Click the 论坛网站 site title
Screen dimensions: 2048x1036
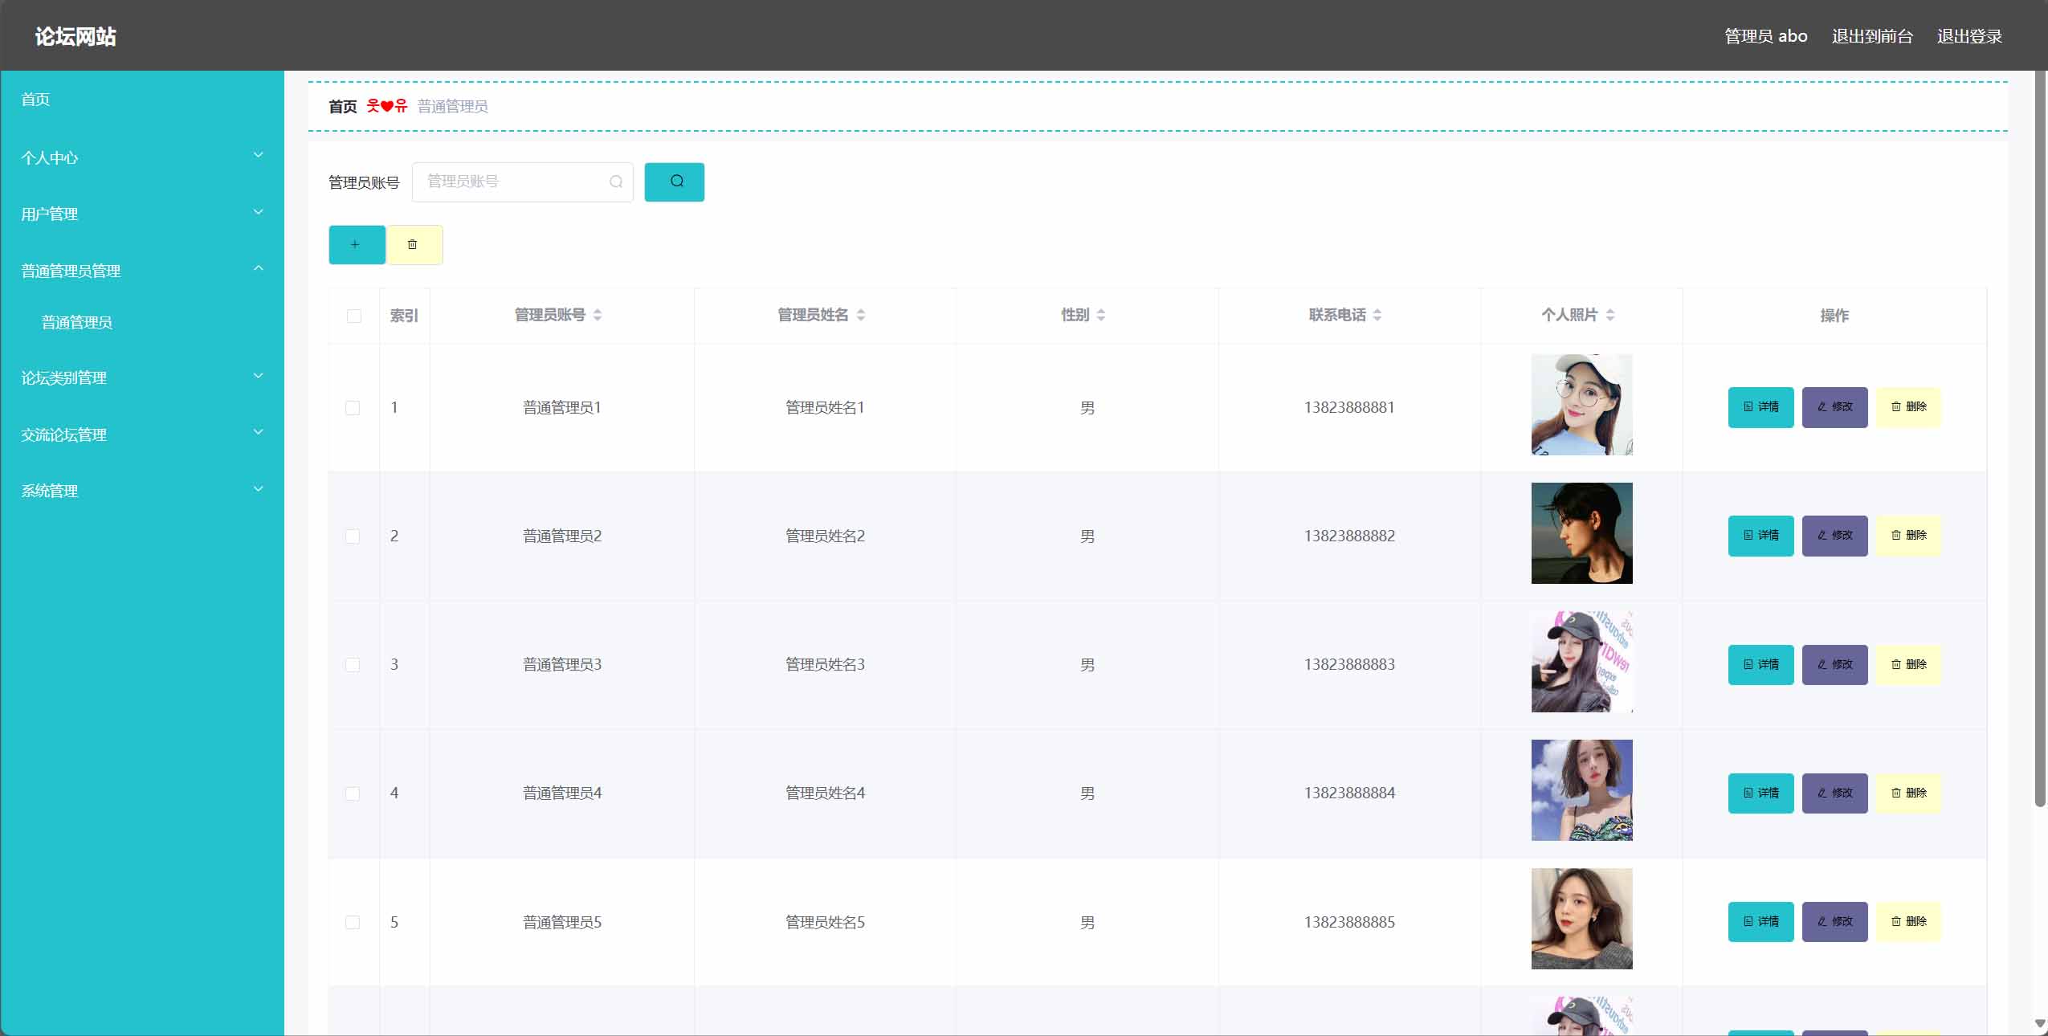point(75,36)
